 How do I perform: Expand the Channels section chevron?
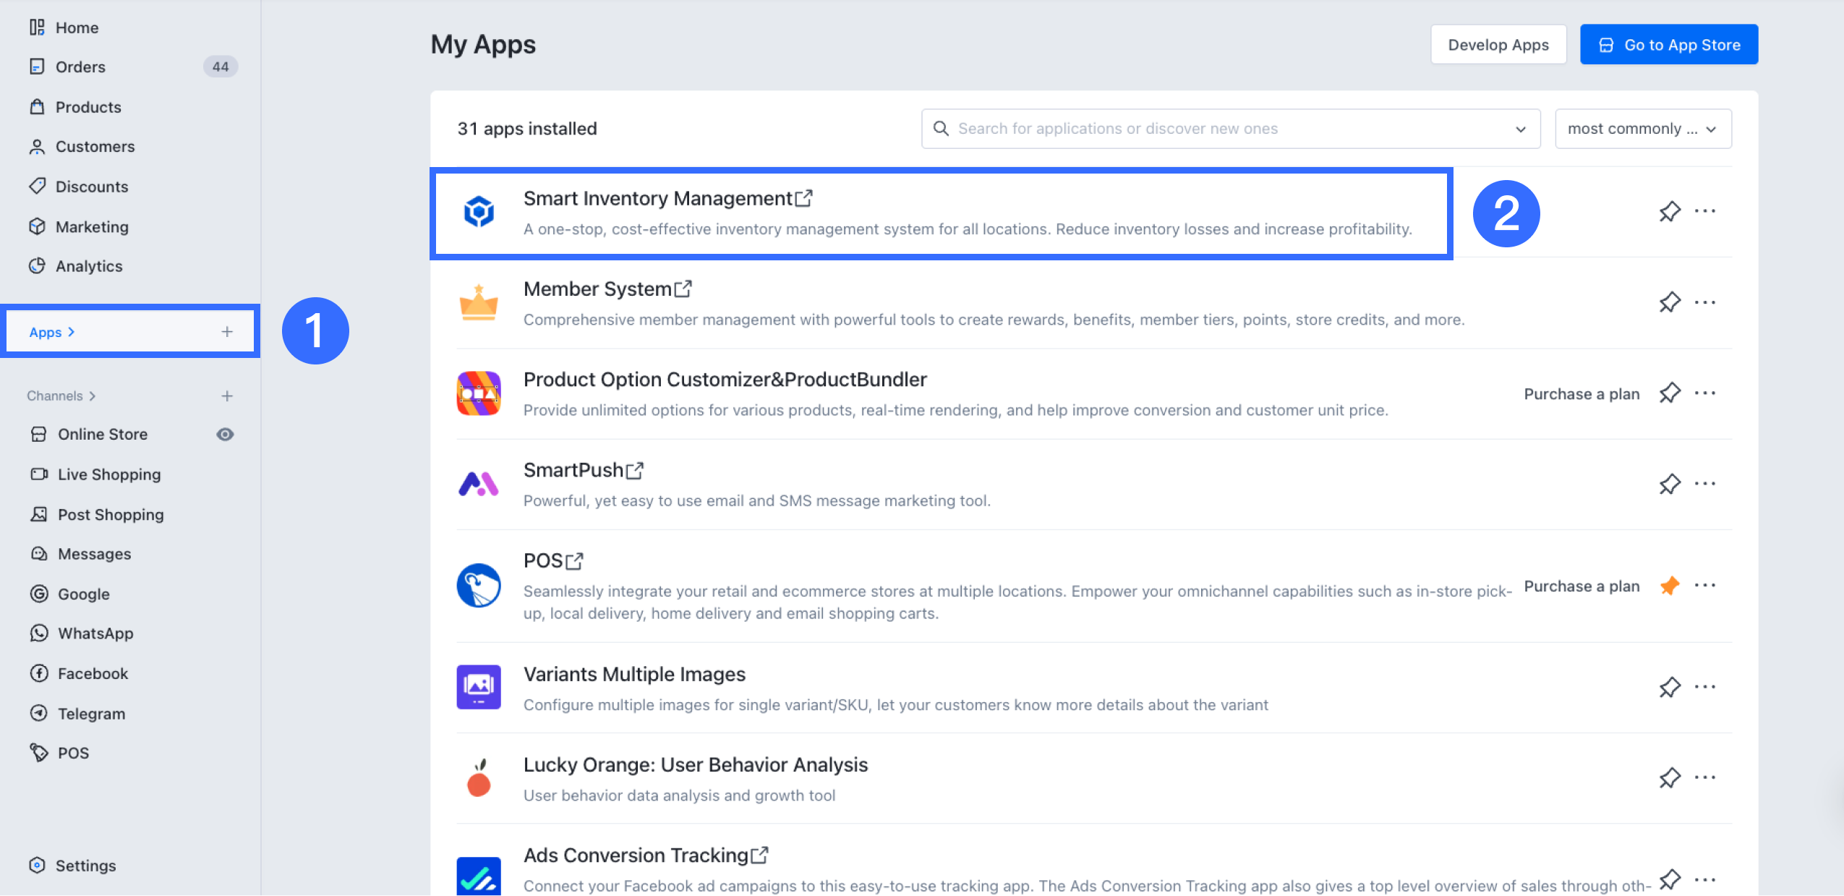(93, 396)
